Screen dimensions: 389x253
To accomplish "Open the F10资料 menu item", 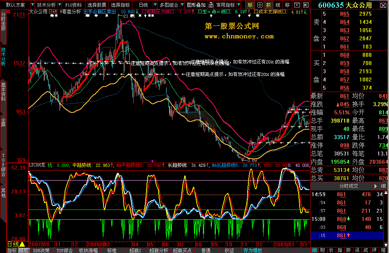I will pyautogui.click(x=73, y=5).
